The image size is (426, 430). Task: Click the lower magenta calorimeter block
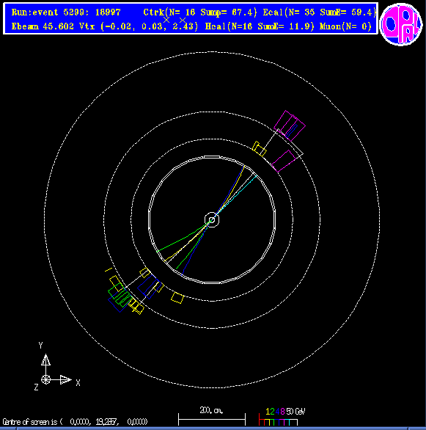coord(284,161)
